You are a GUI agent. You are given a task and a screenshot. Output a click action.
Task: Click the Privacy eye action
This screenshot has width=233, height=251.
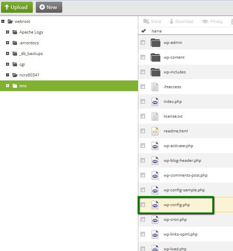click(x=212, y=21)
